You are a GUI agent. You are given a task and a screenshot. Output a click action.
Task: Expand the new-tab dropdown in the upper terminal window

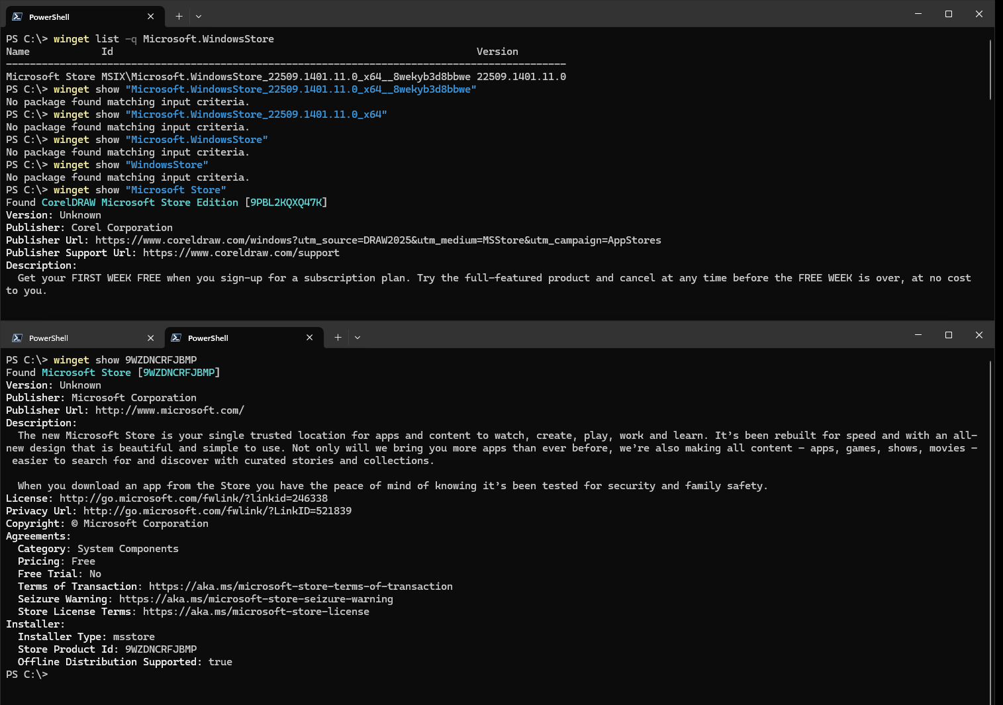point(199,17)
